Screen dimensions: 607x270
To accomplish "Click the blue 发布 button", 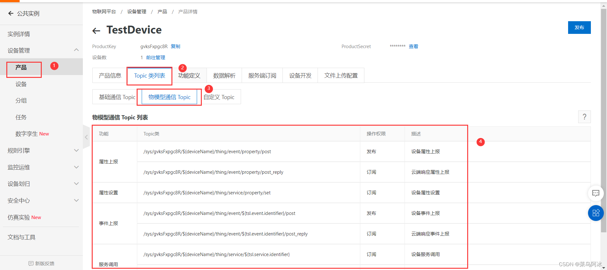I will [x=579, y=28].
